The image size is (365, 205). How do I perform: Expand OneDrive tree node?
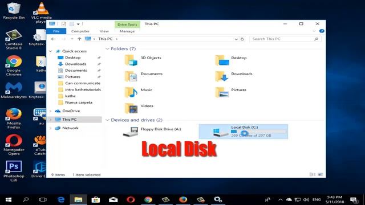pos(51,111)
